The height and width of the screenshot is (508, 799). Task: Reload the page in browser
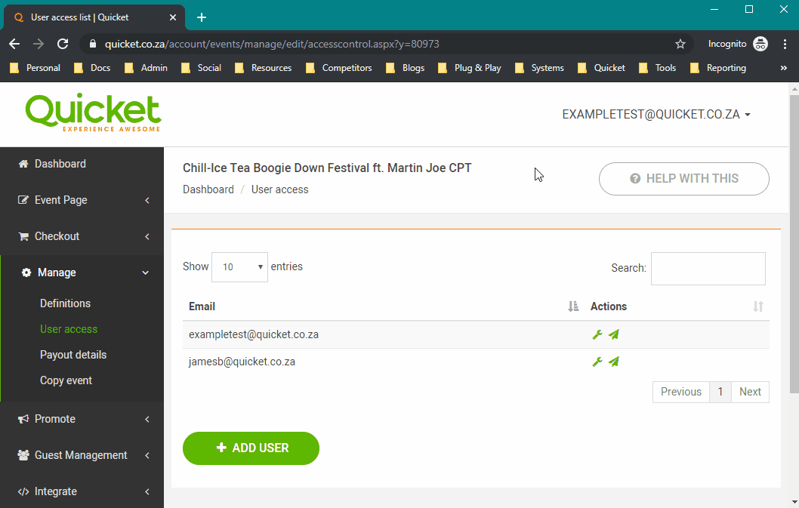click(x=63, y=44)
